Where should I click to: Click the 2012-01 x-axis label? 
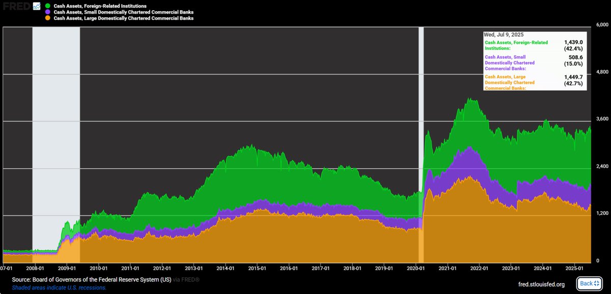162,268
